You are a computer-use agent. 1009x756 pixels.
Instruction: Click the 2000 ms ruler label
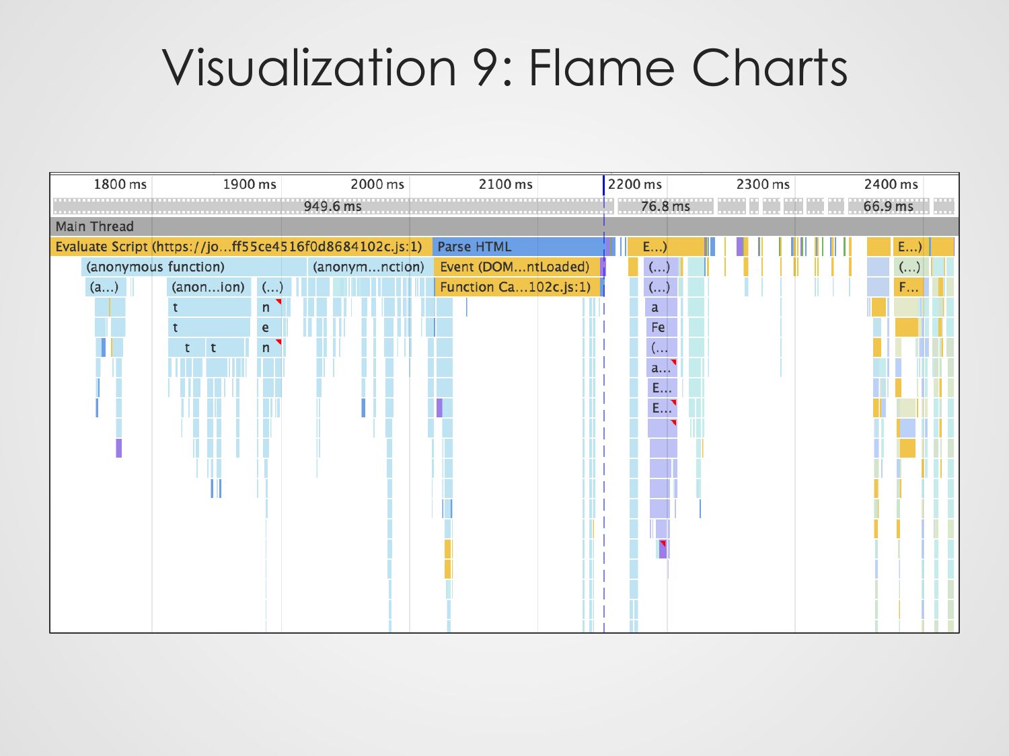pos(377,184)
